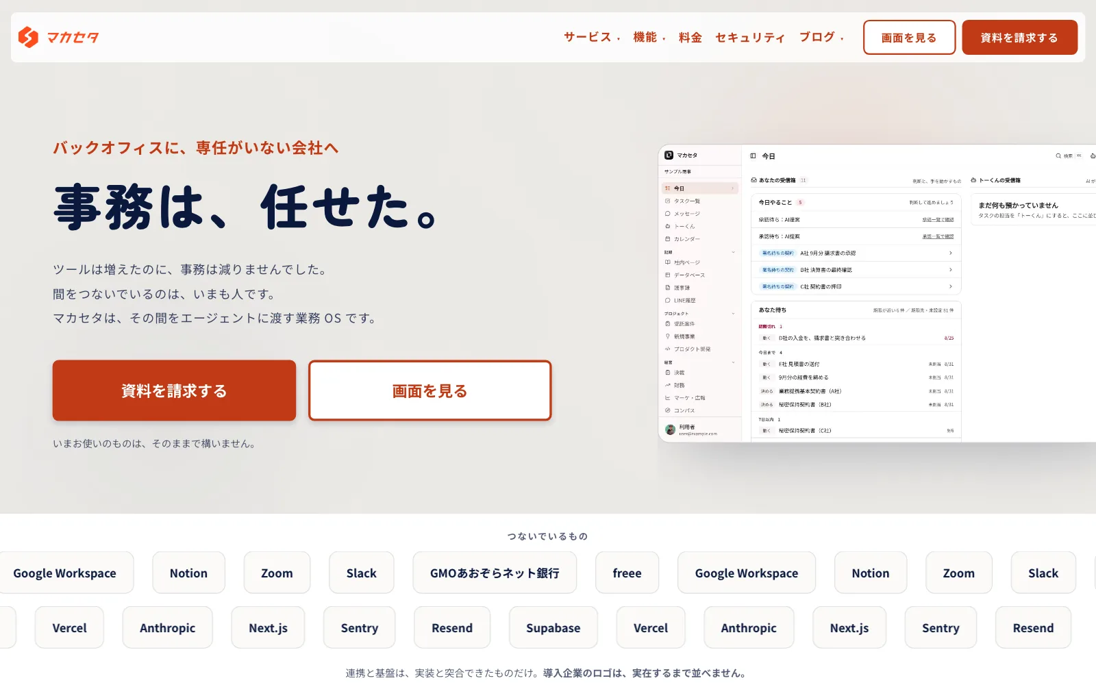Click the あなた待ち card heading
1096x685 pixels.
click(772, 310)
